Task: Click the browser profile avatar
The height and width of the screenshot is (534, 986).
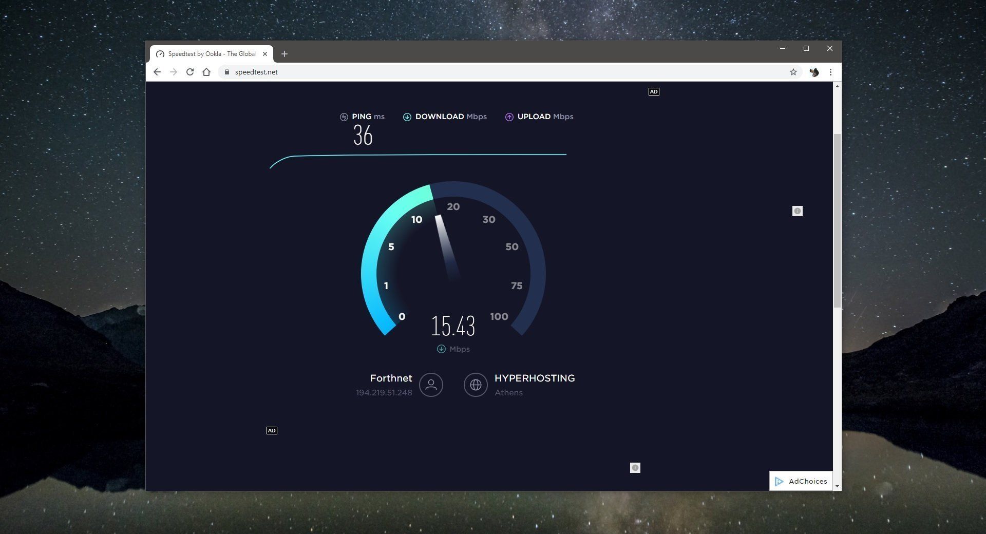Action: click(813, 72)
